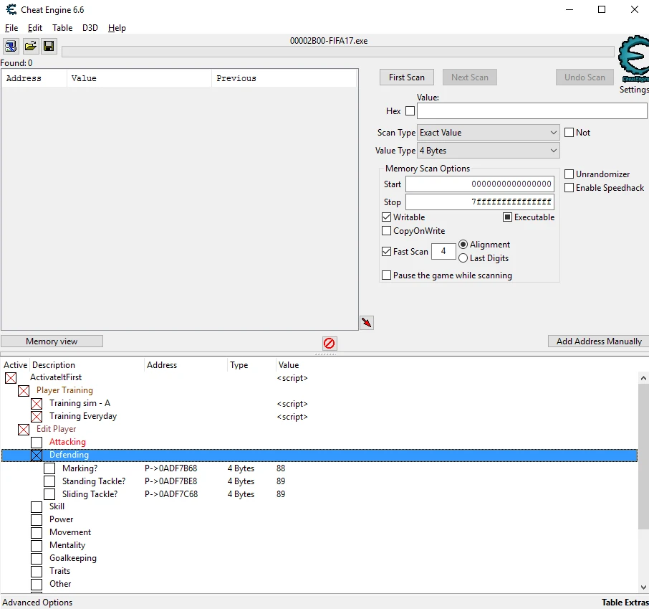Viewport: 649px width, 609px height.
Task: Click the red no-entry clear list icon
Action: coord(330,344)
